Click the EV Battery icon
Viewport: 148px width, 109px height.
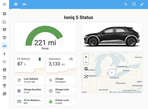point(40,59)
